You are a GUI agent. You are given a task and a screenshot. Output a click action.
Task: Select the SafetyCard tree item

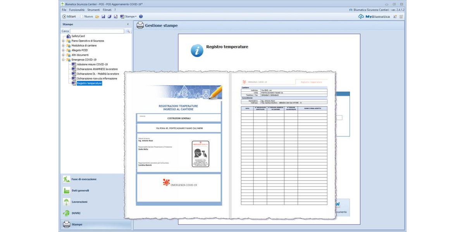click(78, 36)
